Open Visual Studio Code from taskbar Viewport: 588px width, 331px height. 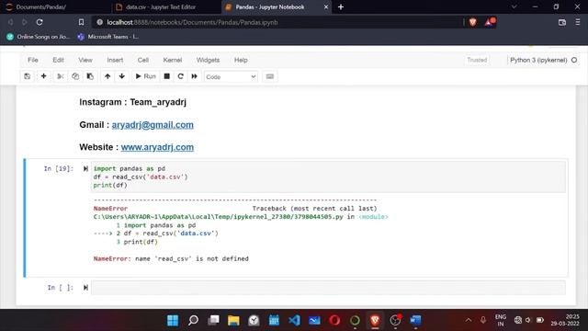(294, 320)
